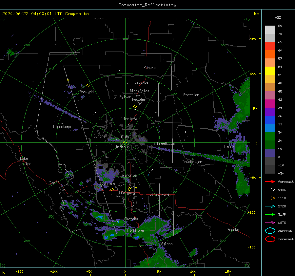Select the lightest gray 70 dBZ swatch

pyautogui.click(x=270, y=30)
